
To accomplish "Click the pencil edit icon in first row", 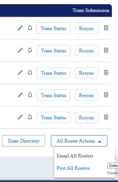I will (x=20, y=28).
